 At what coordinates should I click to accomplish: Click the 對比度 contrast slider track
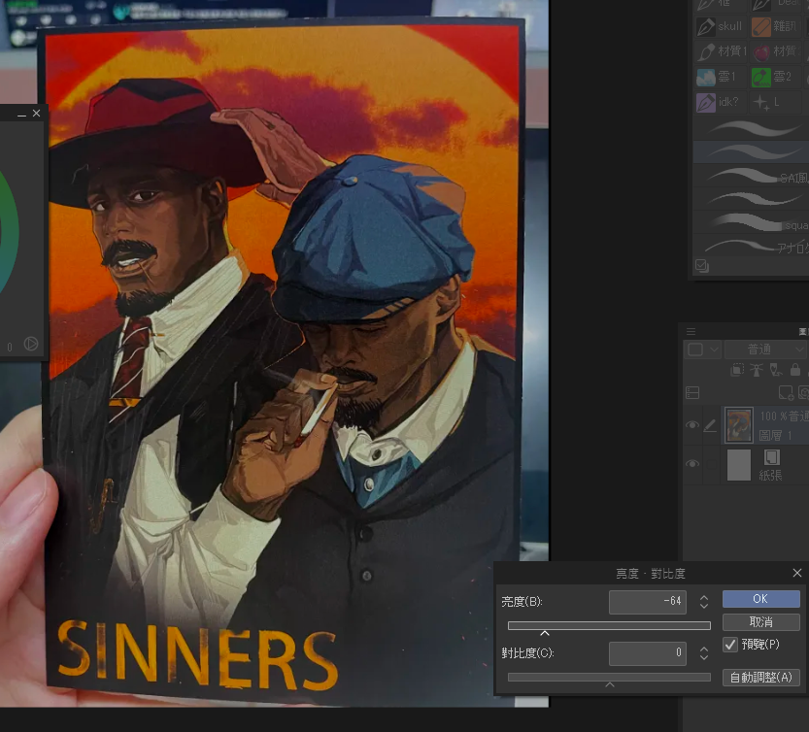pyautogui.click(x=609, y=678)
